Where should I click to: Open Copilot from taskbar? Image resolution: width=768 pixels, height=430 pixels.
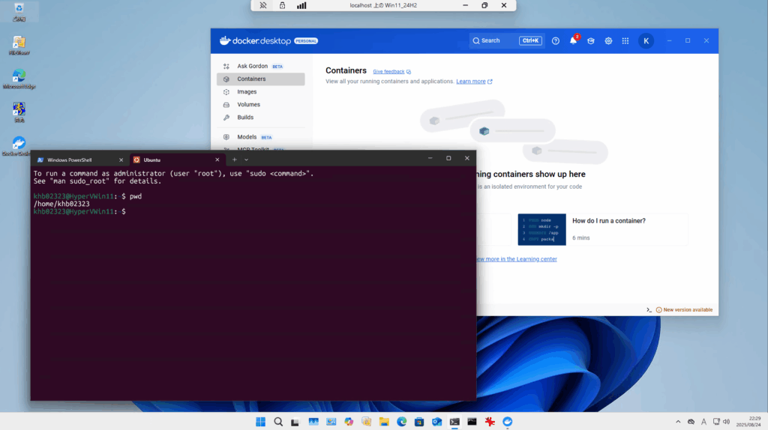click(x=349, y=422)
